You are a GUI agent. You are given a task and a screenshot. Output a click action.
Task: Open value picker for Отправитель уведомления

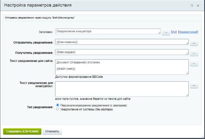[x=194, y=43]
